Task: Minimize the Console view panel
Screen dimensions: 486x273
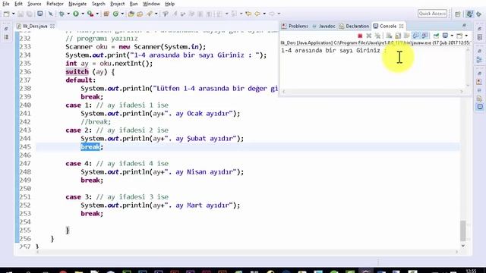Action: click(464, 26)
